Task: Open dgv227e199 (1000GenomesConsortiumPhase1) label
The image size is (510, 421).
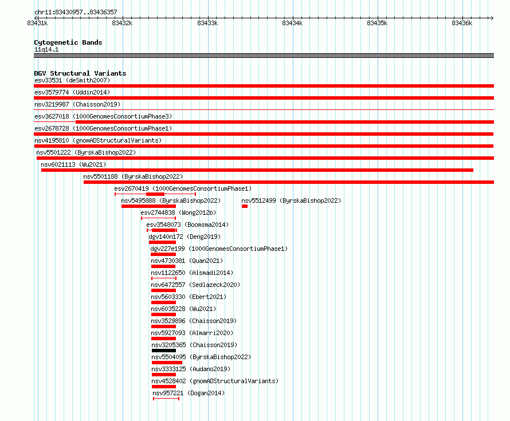Action: [219, 249]
